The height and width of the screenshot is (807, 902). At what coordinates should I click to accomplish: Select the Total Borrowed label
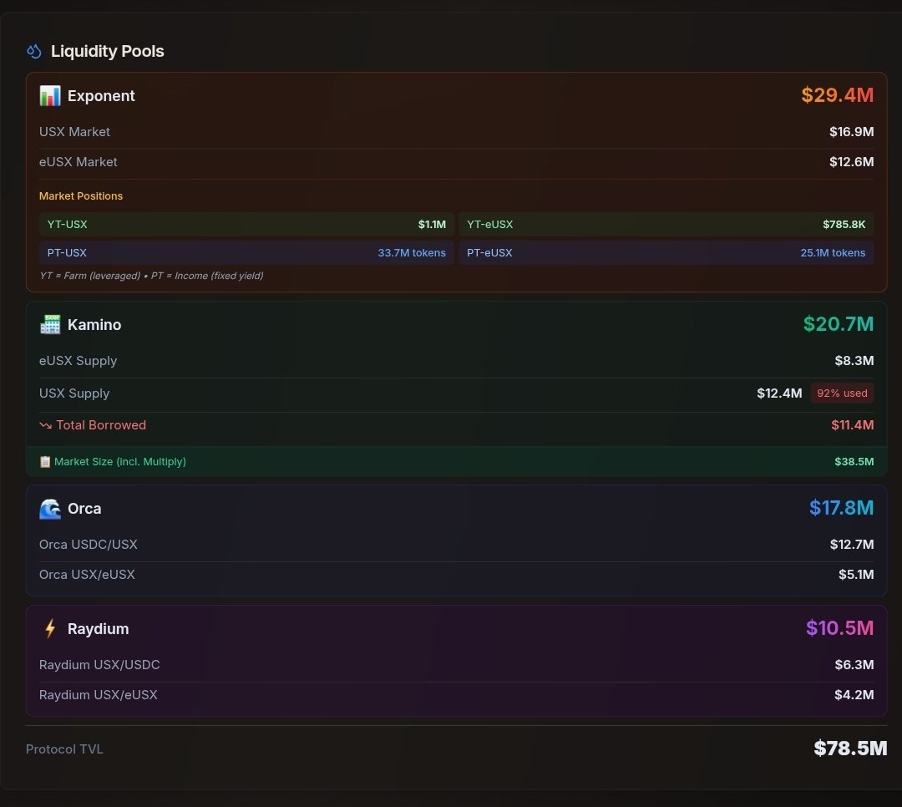pyautogui.click(x=101, y=425)
